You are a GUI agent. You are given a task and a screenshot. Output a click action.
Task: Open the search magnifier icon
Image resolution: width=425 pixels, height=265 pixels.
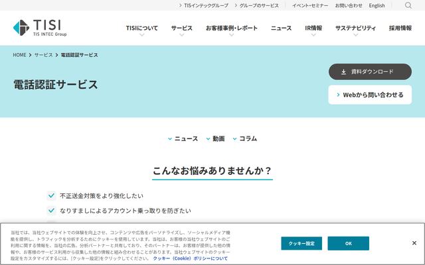pyautogui.click(x=408, y=5)
